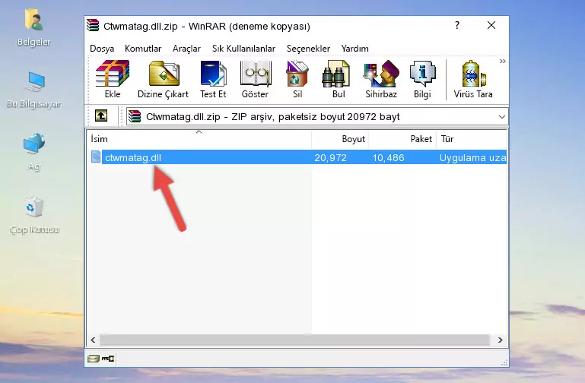Click the WinRAR title bar icon
The height and width of the screenshot is (383, 585).
click(x=93, y=26)
